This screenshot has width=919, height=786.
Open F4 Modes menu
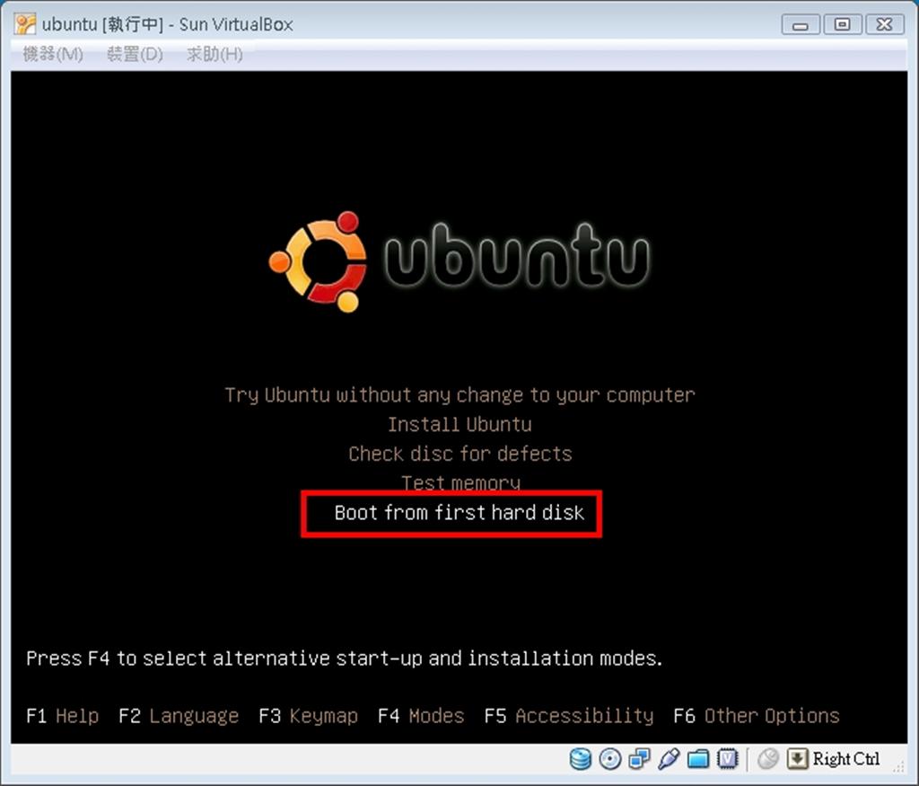click(421, 716)
